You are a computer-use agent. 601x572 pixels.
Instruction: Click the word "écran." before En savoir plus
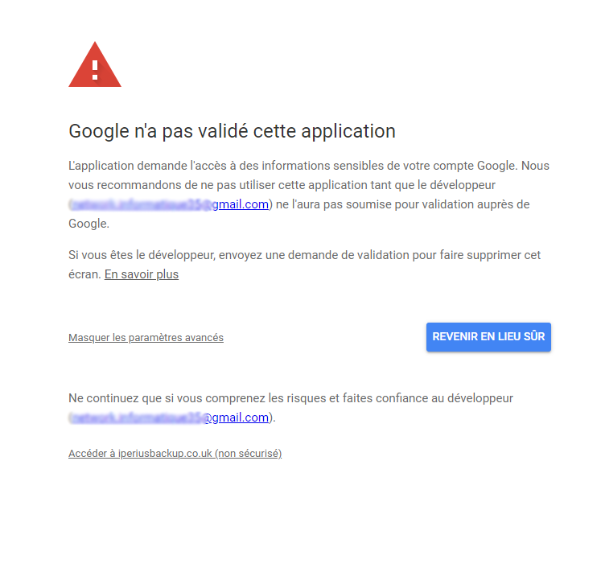(x=84, y=274)
